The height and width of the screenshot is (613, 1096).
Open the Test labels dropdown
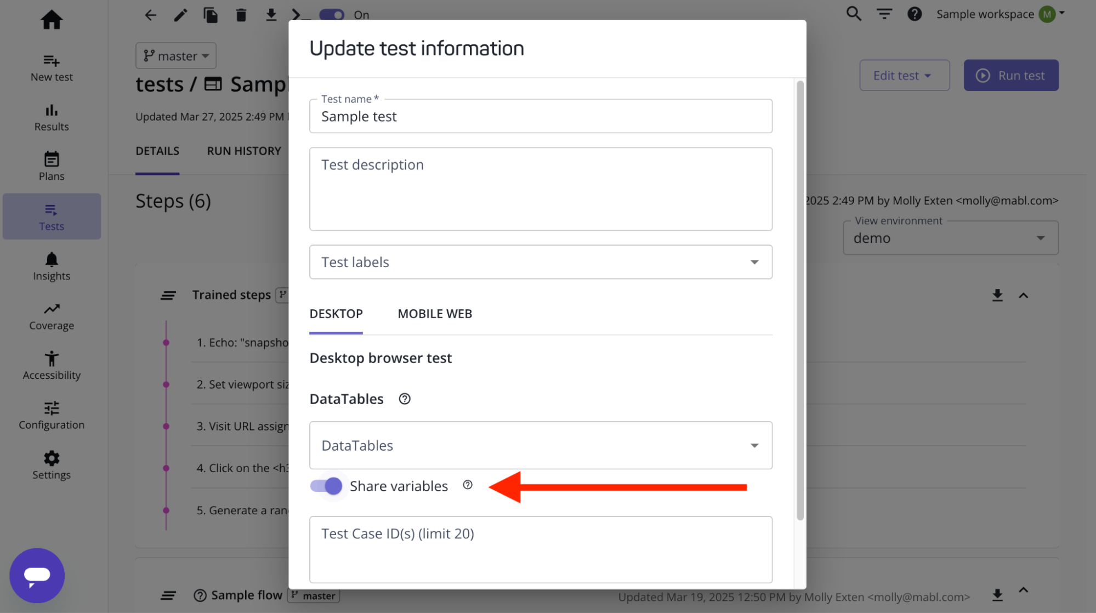541,262
